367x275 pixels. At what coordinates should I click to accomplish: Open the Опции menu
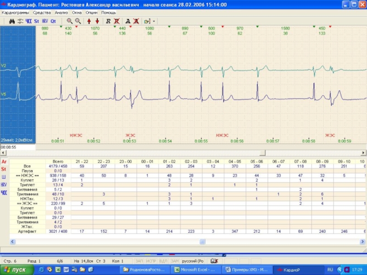click(91, 13)
